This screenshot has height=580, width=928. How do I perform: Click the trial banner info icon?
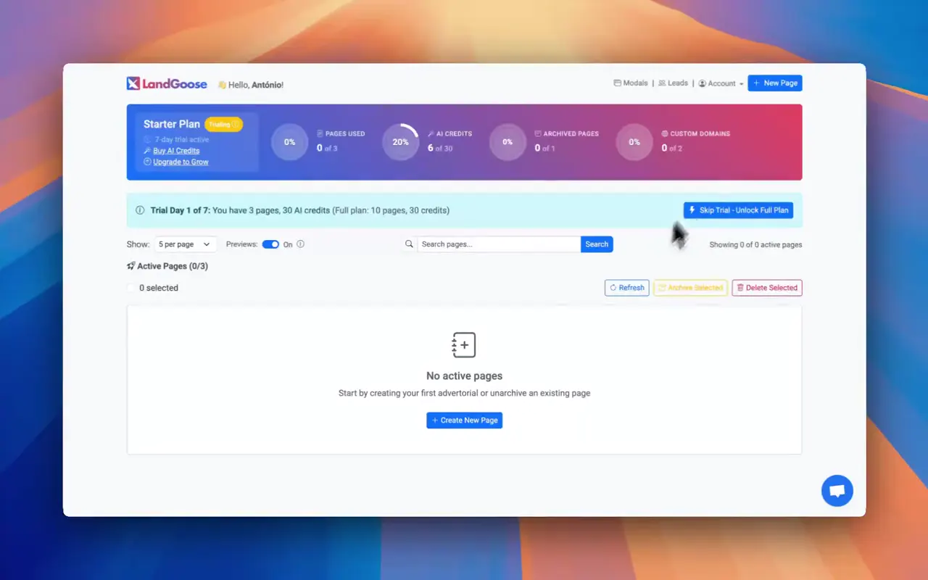pos(140,210)
